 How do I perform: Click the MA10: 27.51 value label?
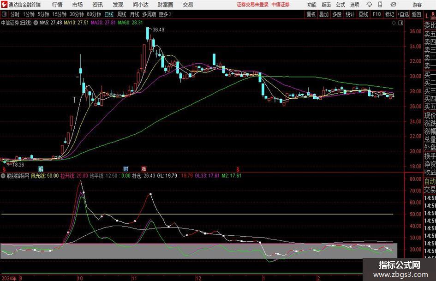[76, 23]
